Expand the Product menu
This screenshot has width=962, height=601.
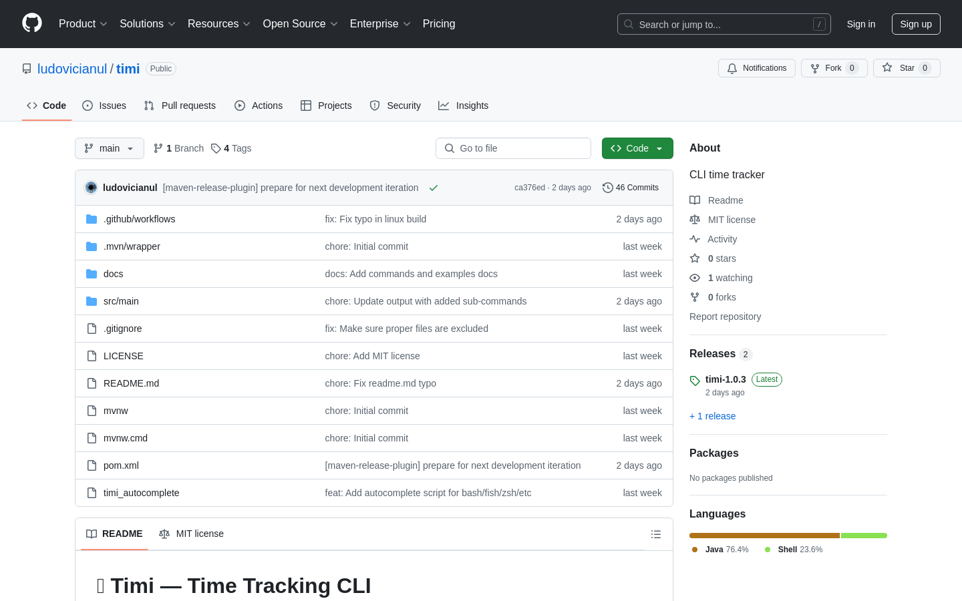[83, 24]
